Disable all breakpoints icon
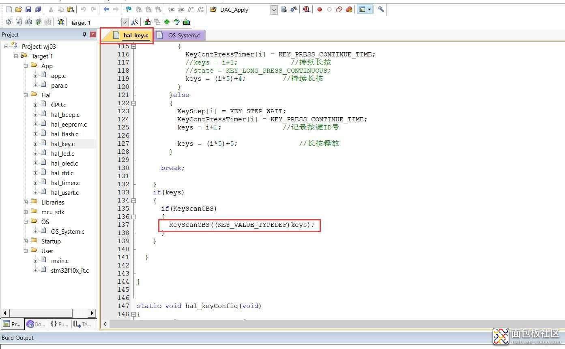Image resolution: width=565 pixels, height=349 pixels. (x=339, y=9)
